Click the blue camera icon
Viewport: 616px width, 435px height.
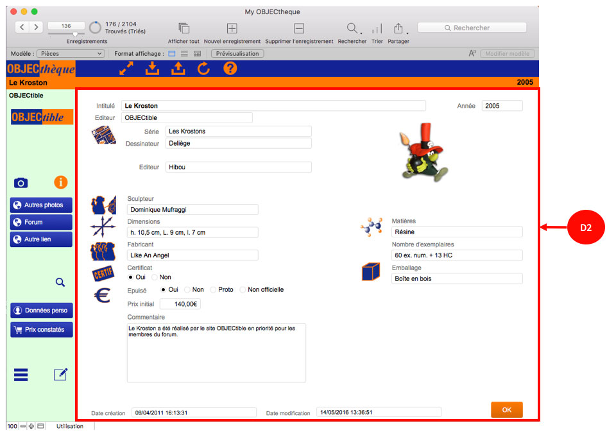click(21, 183)
